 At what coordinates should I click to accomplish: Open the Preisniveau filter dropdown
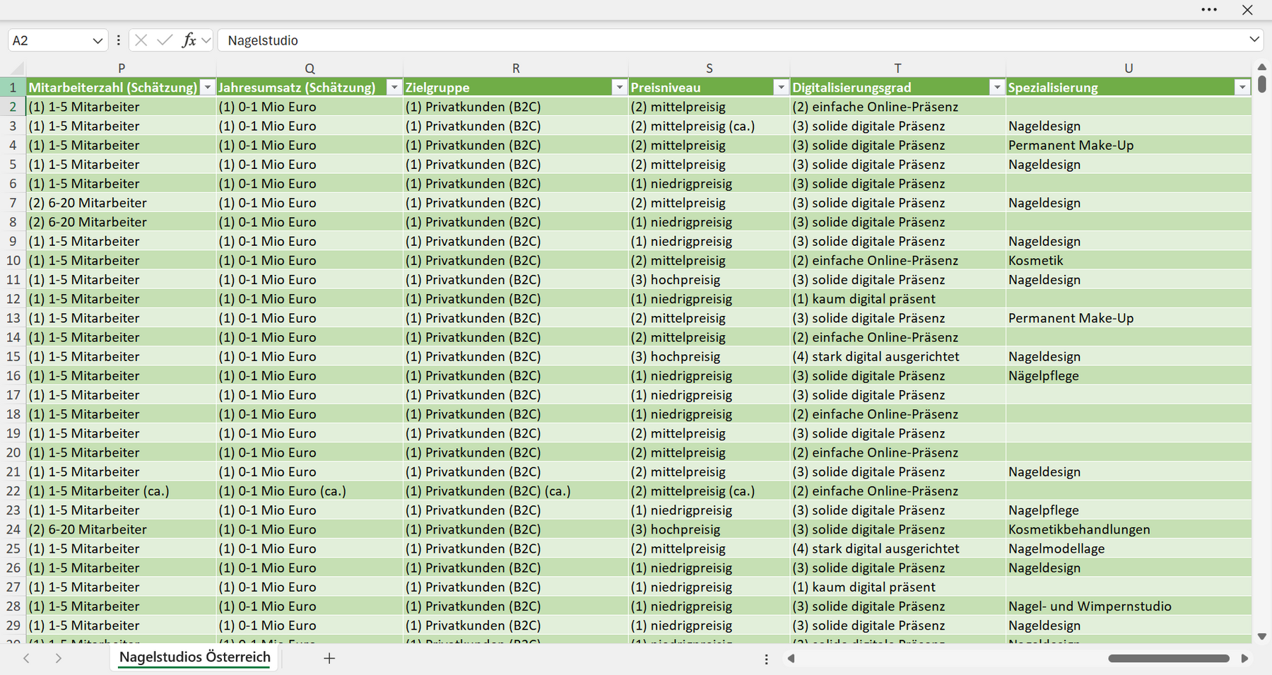(781, 88)
